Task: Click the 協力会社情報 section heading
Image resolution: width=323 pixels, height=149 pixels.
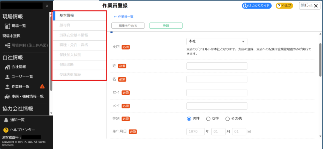Action: (x=18, y=109)
